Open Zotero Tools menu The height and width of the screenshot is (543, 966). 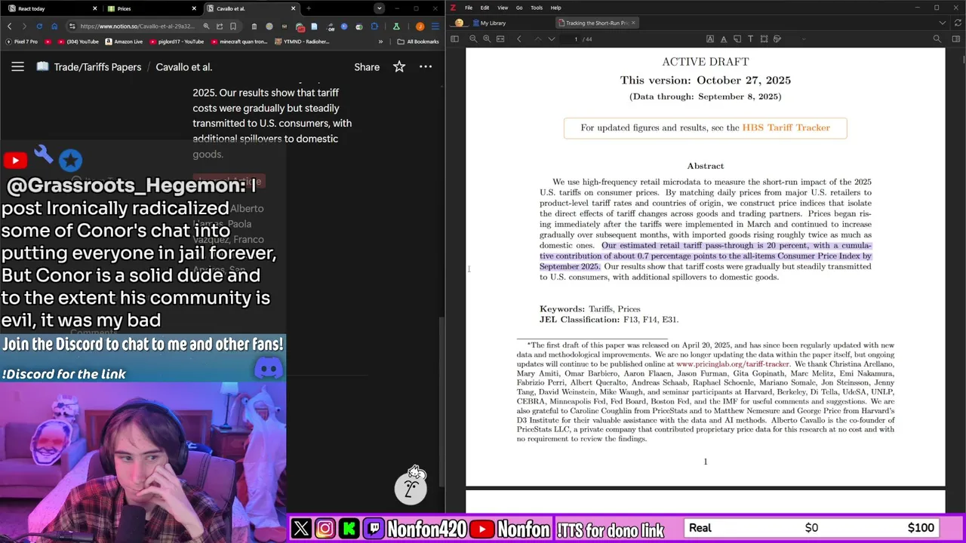point(537,8)
